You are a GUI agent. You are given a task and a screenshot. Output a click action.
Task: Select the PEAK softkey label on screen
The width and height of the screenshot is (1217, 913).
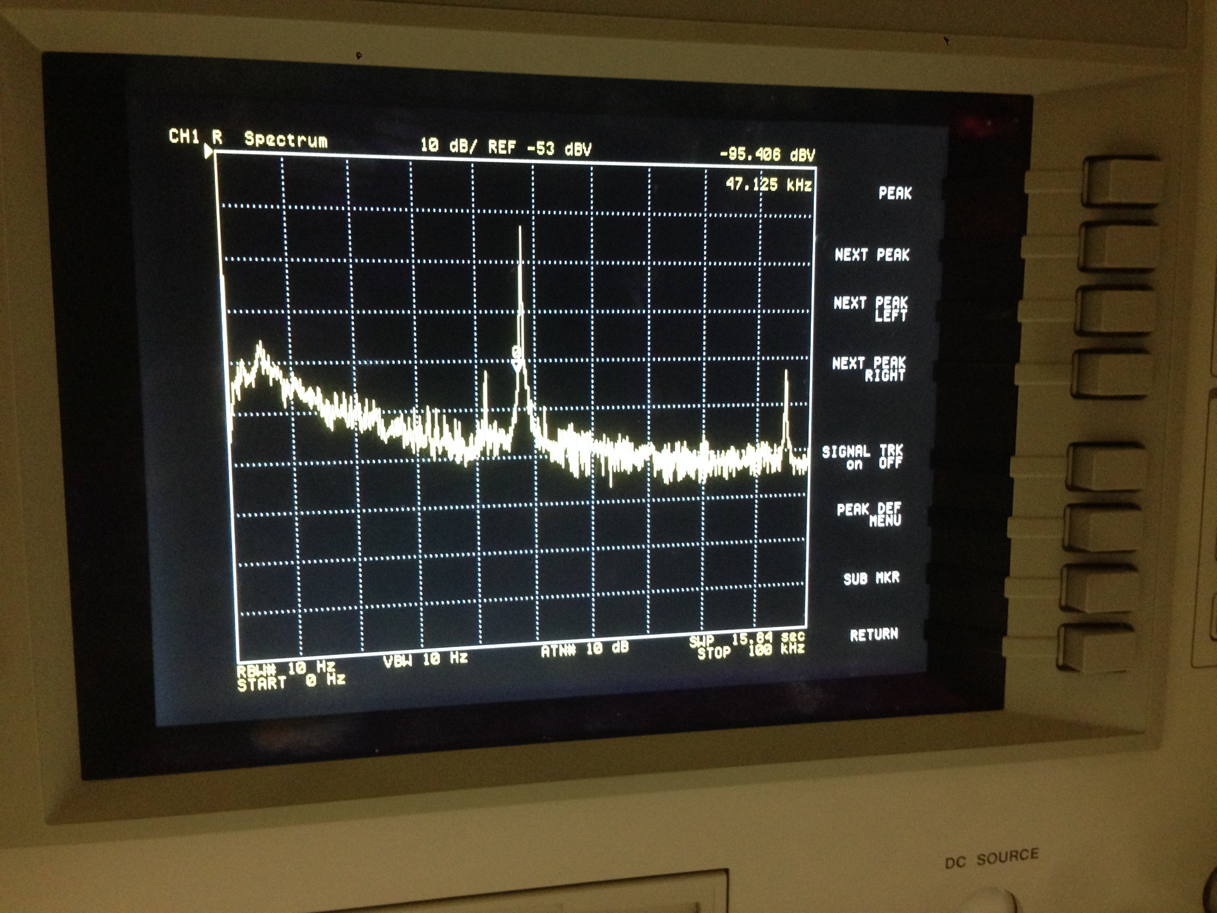click(x=894, y=193)
